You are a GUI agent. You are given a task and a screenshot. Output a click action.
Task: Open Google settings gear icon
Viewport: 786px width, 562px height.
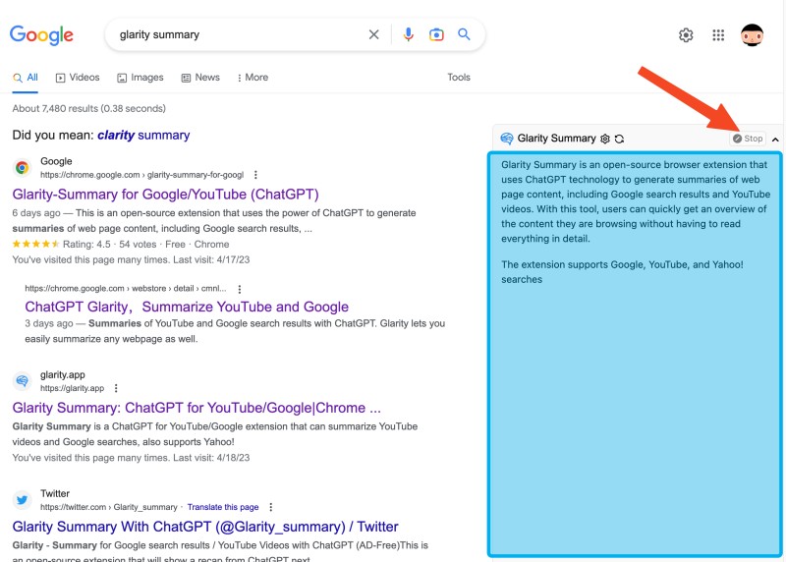tap(686, 35)
